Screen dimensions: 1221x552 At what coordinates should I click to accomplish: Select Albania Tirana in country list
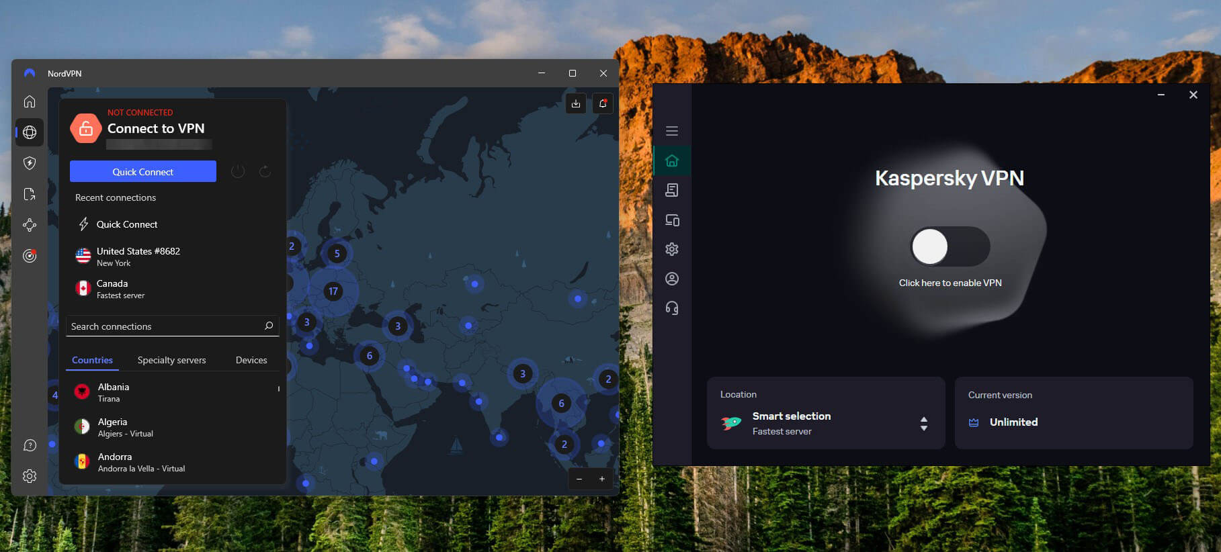[x=173, y=392]
